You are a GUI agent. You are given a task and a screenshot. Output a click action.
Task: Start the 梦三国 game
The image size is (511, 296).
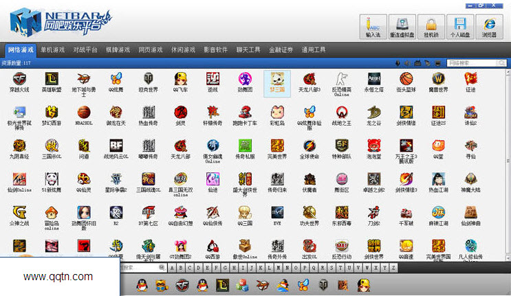[277, 79]
